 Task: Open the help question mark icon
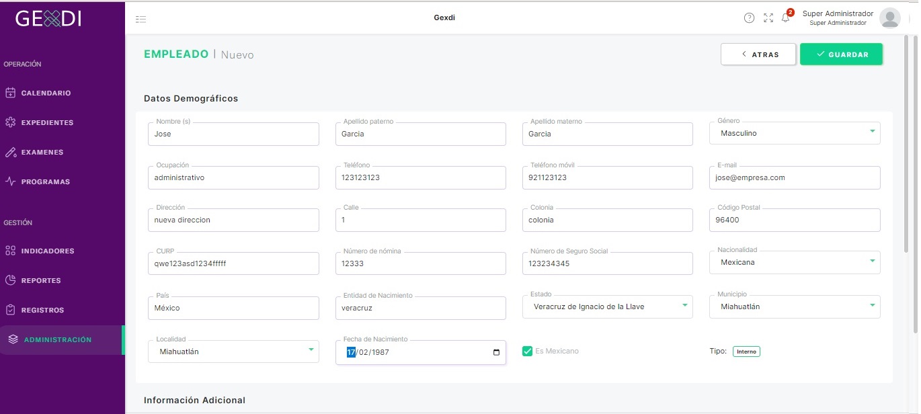[749, 18]
